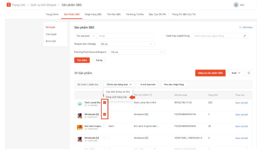
Task: Click the Đăng ký sản phẩm SBS button
Action: (210, 73)
